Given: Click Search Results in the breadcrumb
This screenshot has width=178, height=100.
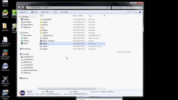Looking at the screenshot, I should [x=36, y=8].
